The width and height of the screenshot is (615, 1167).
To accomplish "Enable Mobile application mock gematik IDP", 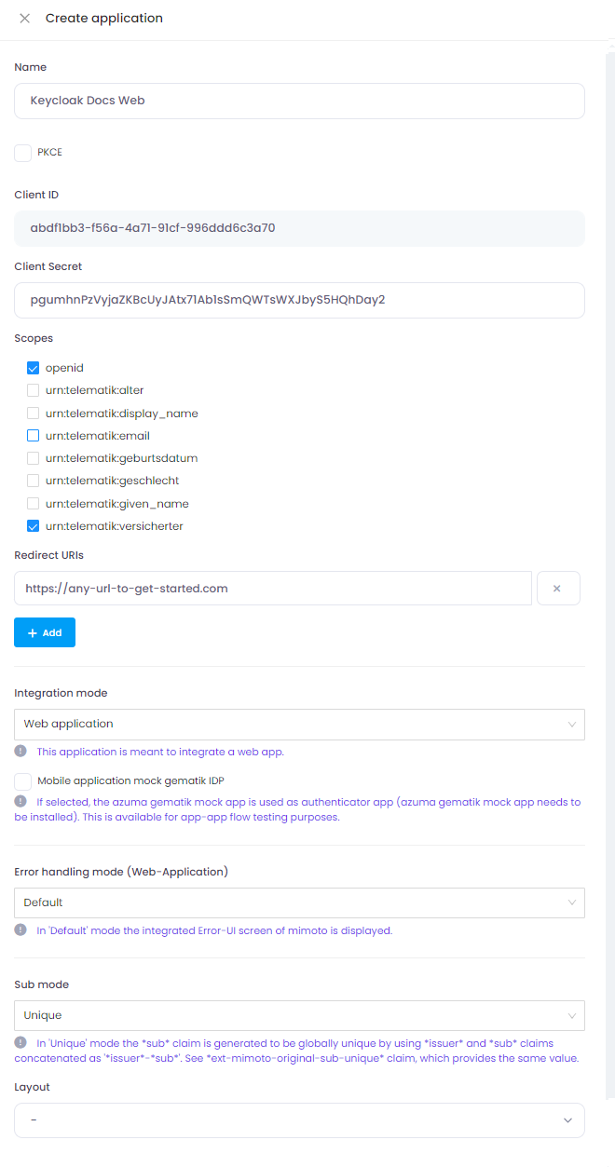I will [x=22, y=780].
